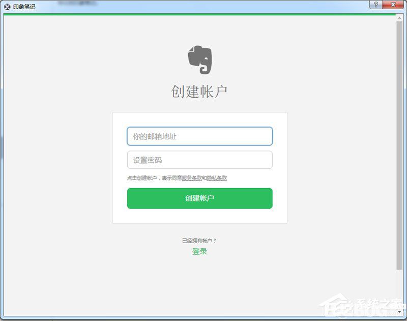Close the 印象笔记 window

(x=393, y=5)
